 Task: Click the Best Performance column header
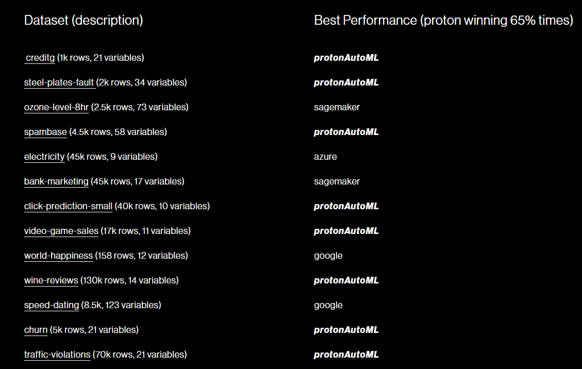click(443, 21)
